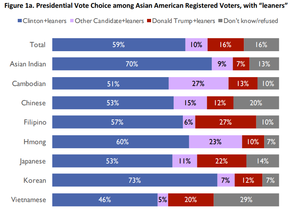Select the Filipino 27% Trump segment
This screenshot has height=215, width=290.
coord(225,122)
